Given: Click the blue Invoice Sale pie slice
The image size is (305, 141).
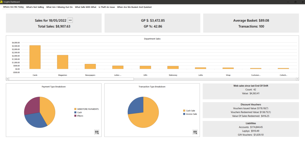Looking at the screenshot, I should (x=135, y=105).
